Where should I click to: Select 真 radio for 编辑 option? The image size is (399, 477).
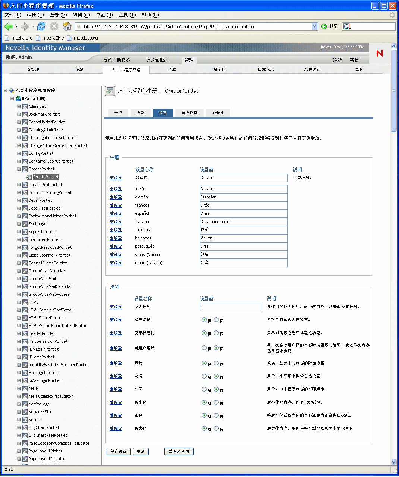tap(204, 376)
